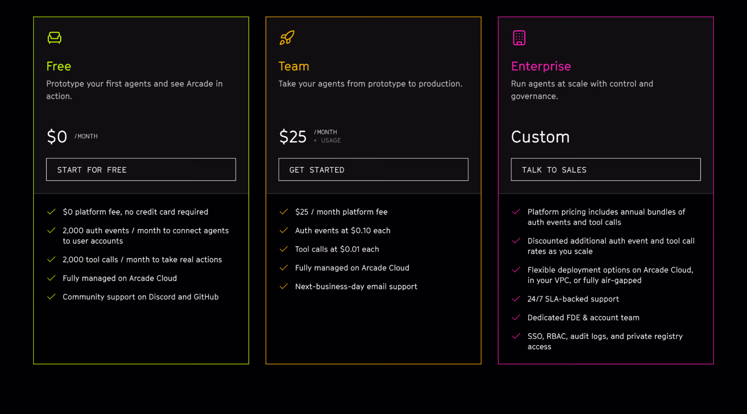Select the Team plan heading
This screenshot has width=747, height=414.
point(294,66)
